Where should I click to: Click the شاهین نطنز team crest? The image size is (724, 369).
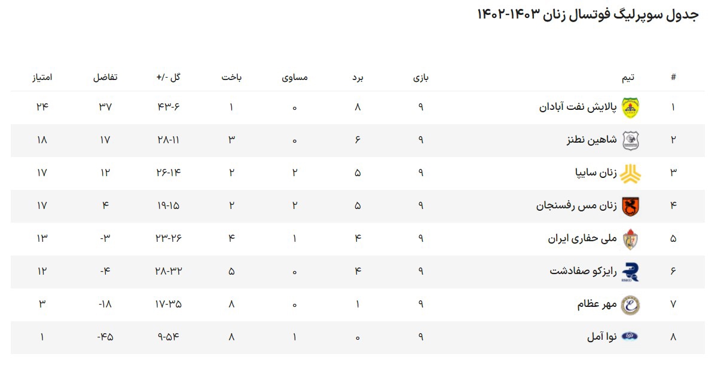click(631, 140)
